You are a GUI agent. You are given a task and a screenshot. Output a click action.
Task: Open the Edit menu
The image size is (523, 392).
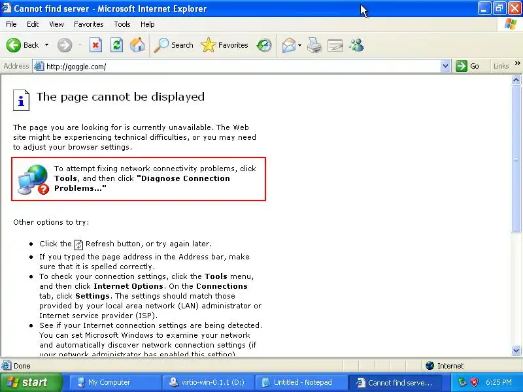(33, 24)
